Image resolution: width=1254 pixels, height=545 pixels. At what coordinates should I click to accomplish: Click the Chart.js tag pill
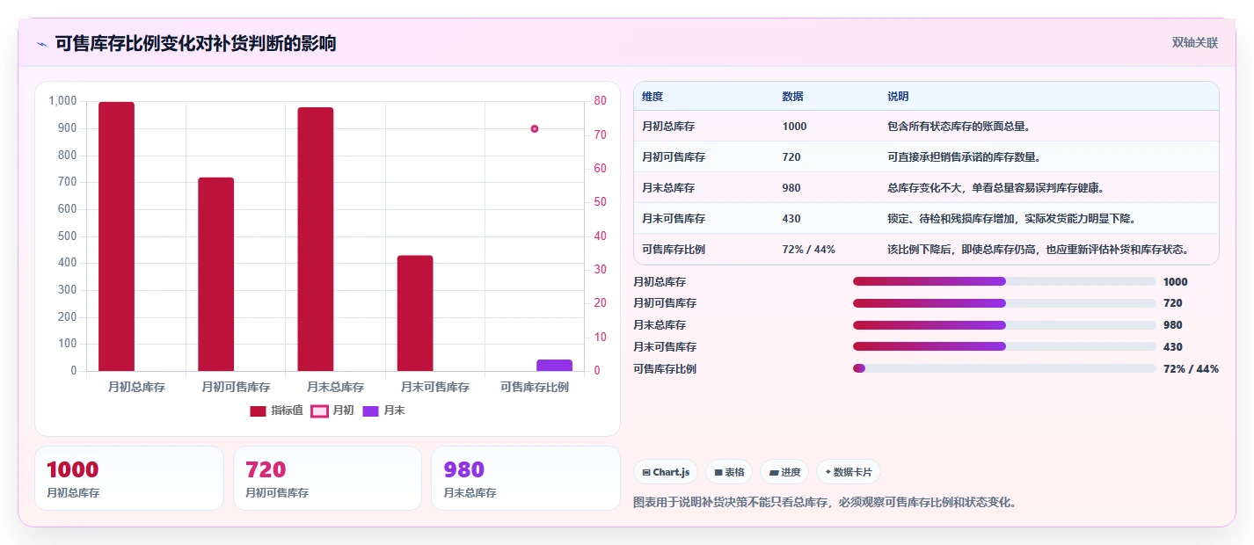point(666,472)
